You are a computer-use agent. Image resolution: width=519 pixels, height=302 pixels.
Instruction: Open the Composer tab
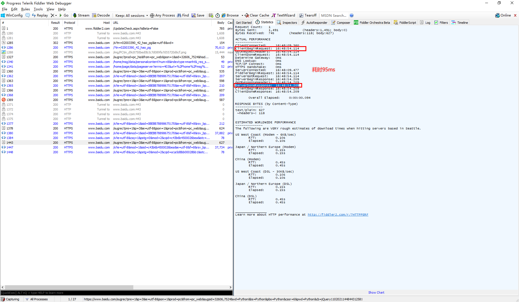coord(341,23)
